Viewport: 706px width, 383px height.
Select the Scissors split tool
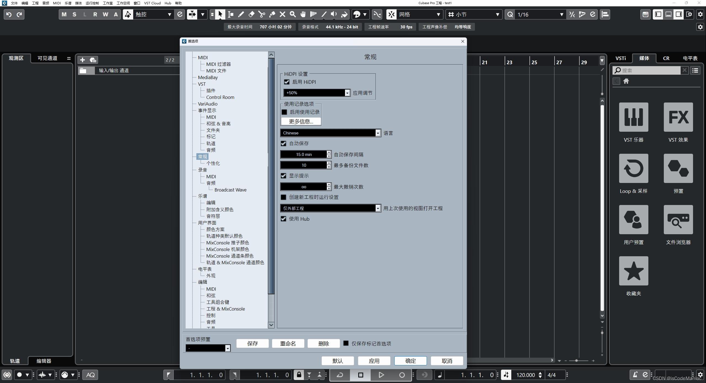[x=261, y=14]
